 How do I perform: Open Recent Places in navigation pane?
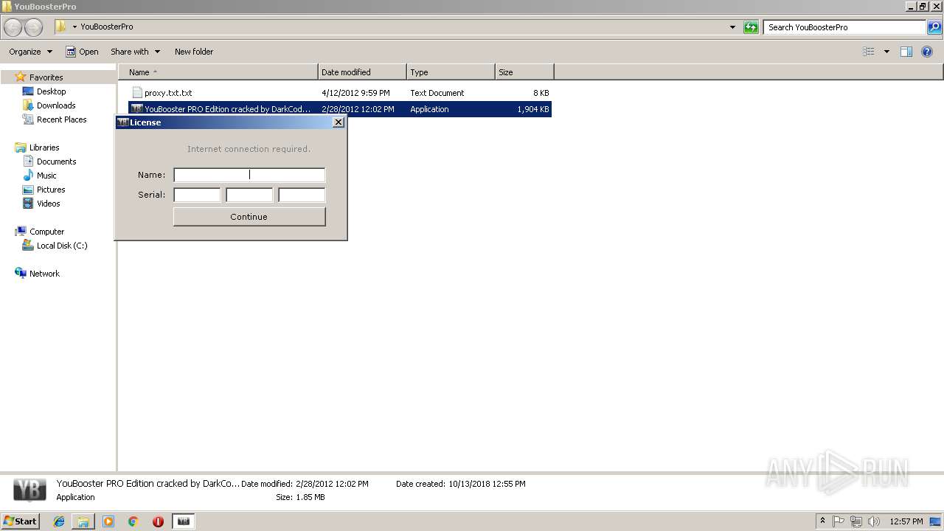pos(61,119)
